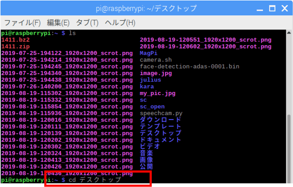This screenshot has width=293, height=187.
Task: Click the ビデオ directory name
Action: [150, 147]
